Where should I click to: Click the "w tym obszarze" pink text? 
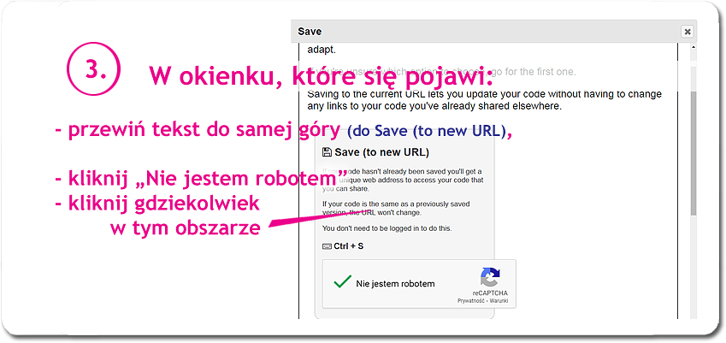185,228
